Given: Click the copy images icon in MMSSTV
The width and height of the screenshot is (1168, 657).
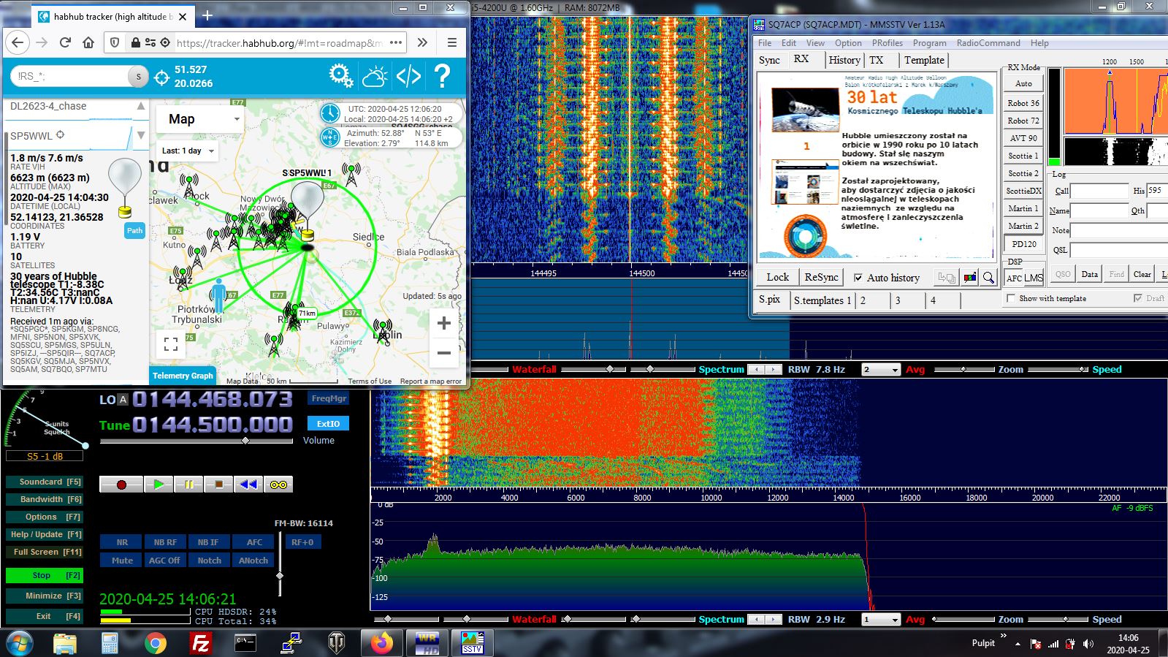Looking at the screenshot, I should (x=947, y=278).
